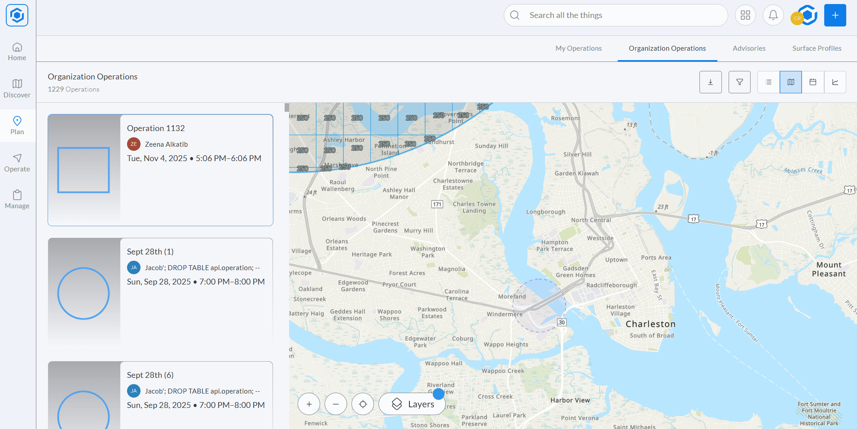The image size is (857, 429).
Task: Click the download operations icon
Action: [710, 82]
